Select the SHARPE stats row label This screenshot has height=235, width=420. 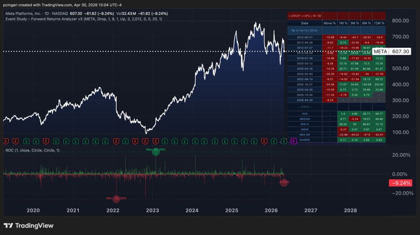pyautogui.click(x=305, y=140)
